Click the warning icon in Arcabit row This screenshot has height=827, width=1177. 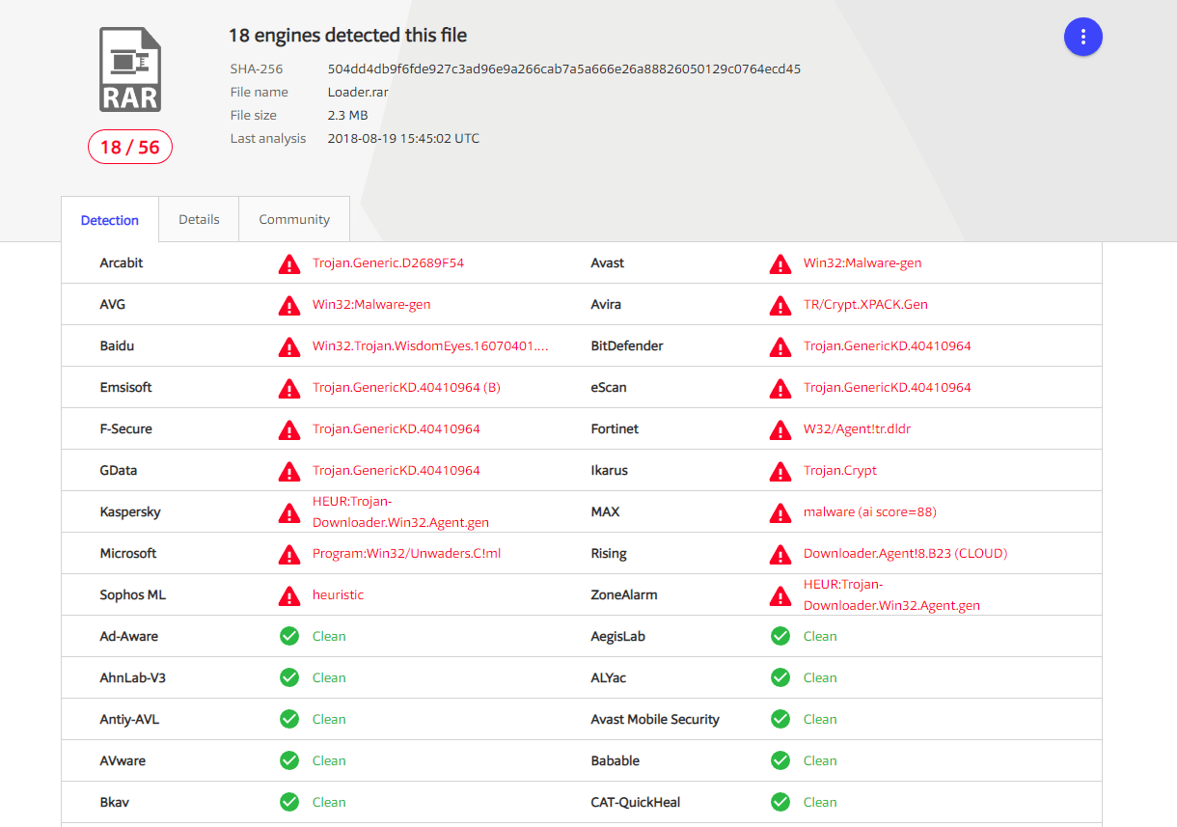coord(288,263)
